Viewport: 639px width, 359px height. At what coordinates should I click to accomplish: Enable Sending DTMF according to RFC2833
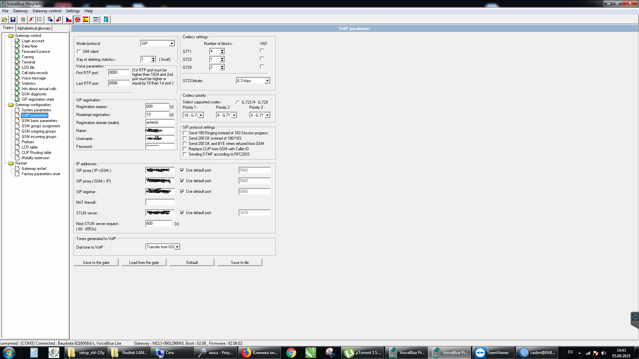tap(185, 154)
